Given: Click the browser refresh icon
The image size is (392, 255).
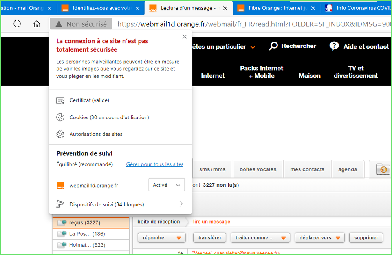Looking at the screenshot, I should [17, 24].
